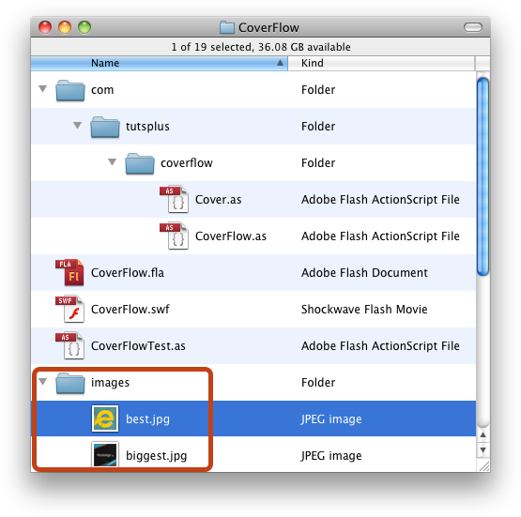Click the Shockwave Flash Movie kind text
This screenshot has width=521, height=517.
(x=364, y=309)
